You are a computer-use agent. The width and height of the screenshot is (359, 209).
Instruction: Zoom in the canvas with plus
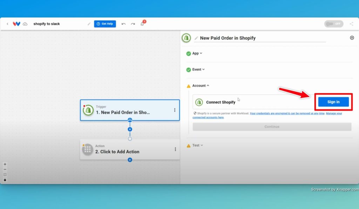pyautogui.click(x=5, y=164)
